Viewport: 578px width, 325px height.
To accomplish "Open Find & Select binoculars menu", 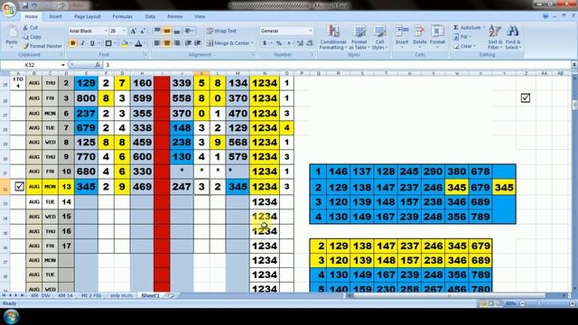I will 513,37.
